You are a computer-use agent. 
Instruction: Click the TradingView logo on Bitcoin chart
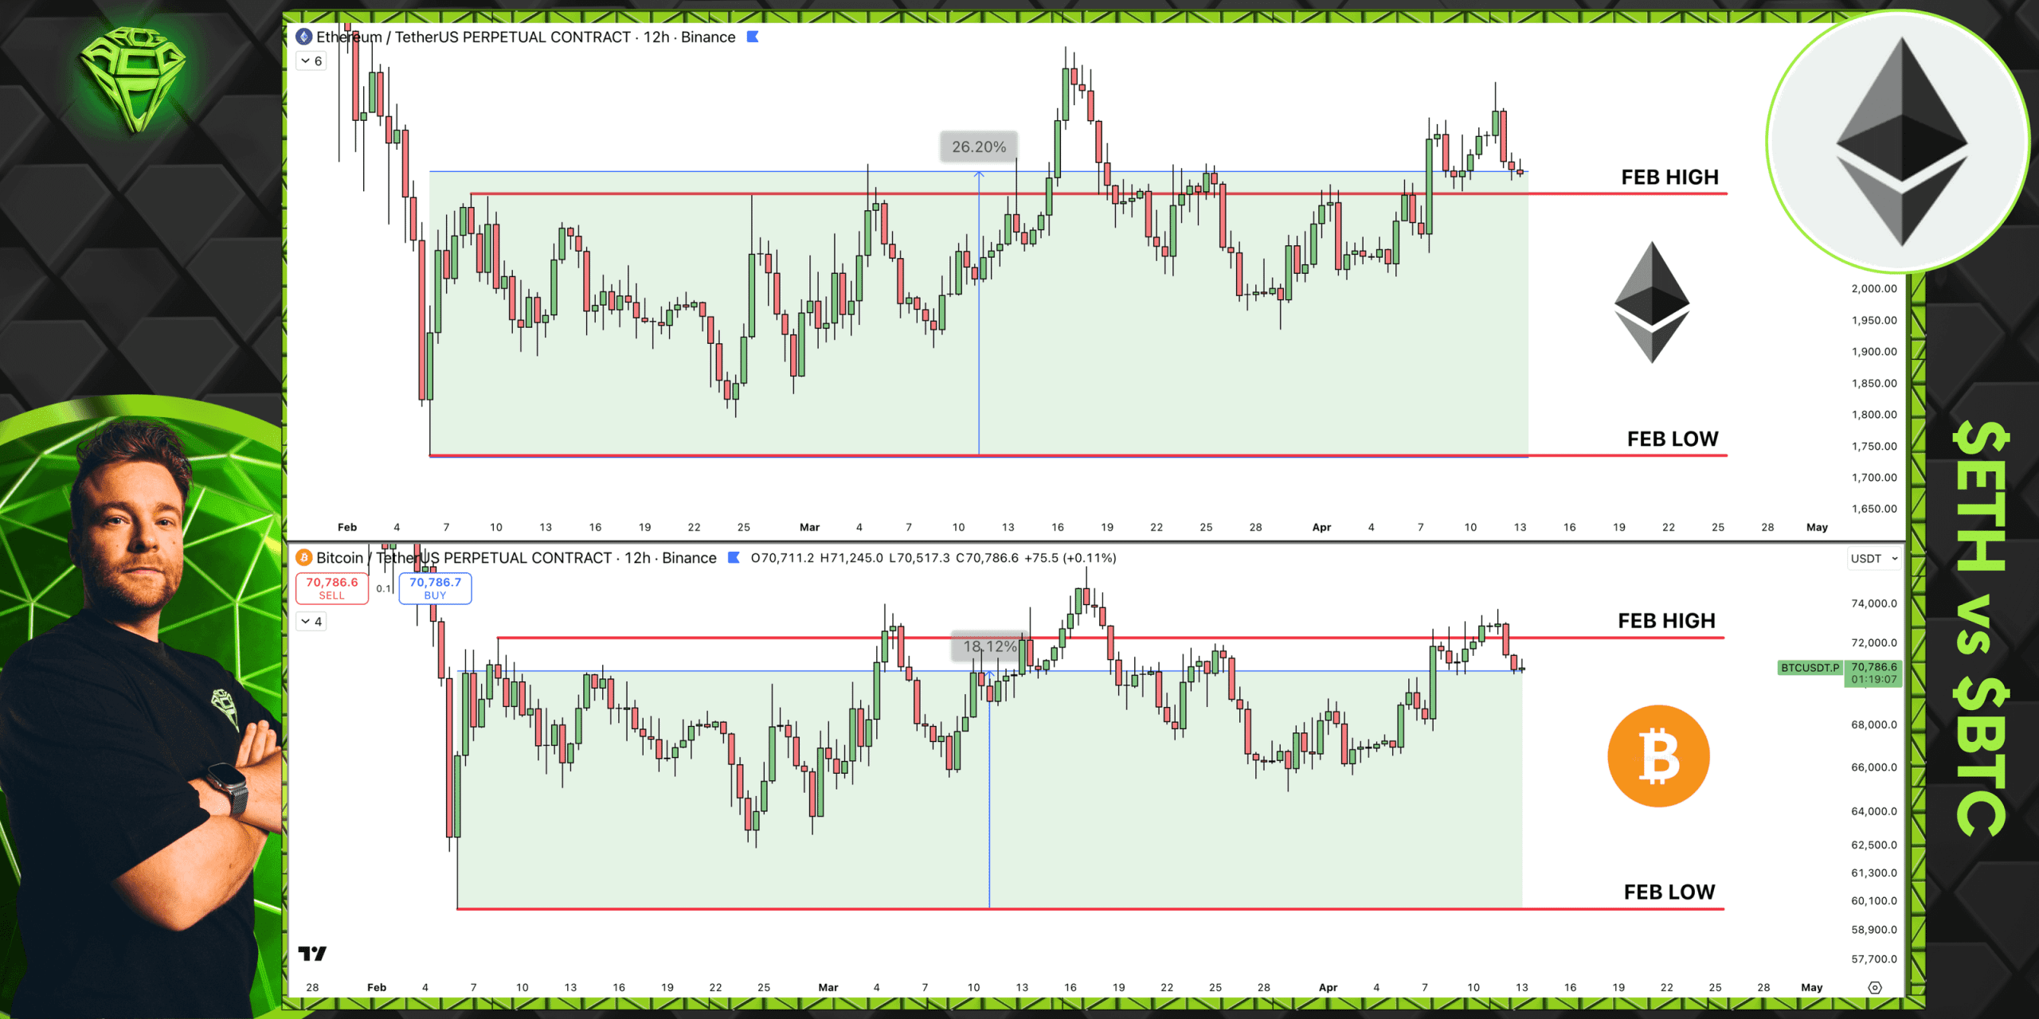(312, 953)
